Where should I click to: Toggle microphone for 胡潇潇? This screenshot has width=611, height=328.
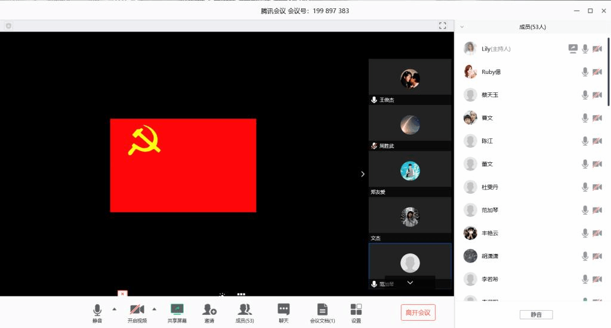(585, 256)
